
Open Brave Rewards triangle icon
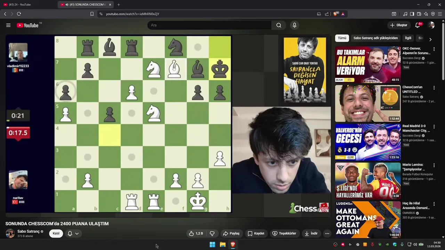click(x=343, y=14)
